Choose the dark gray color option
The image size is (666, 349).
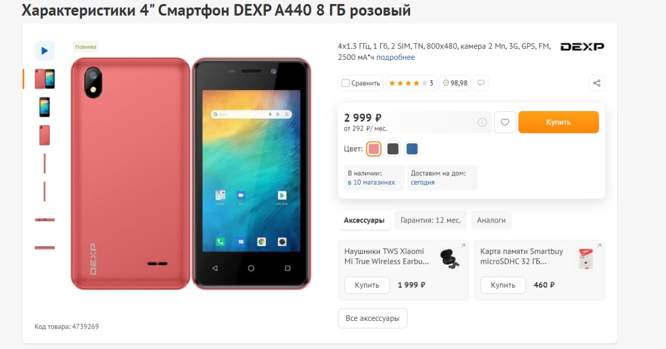(393, 149)
